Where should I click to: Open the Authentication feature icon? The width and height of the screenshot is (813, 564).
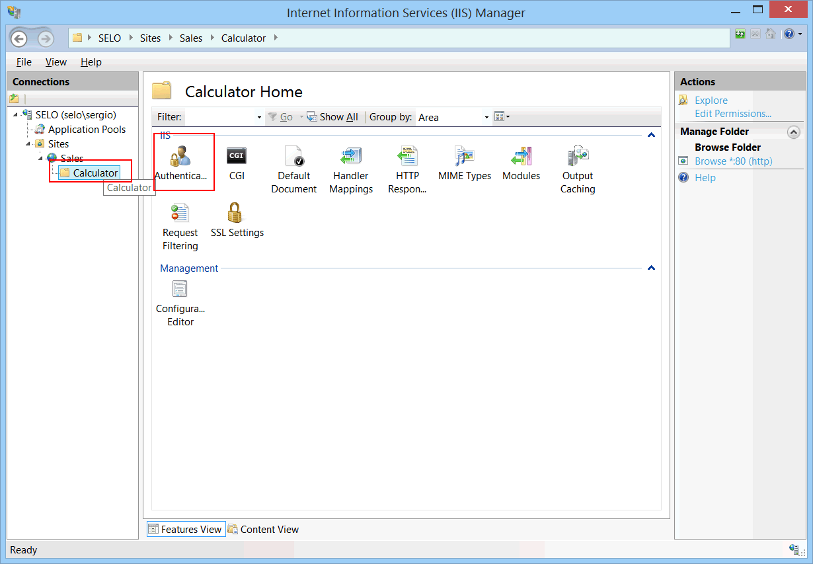pos(180,163)
